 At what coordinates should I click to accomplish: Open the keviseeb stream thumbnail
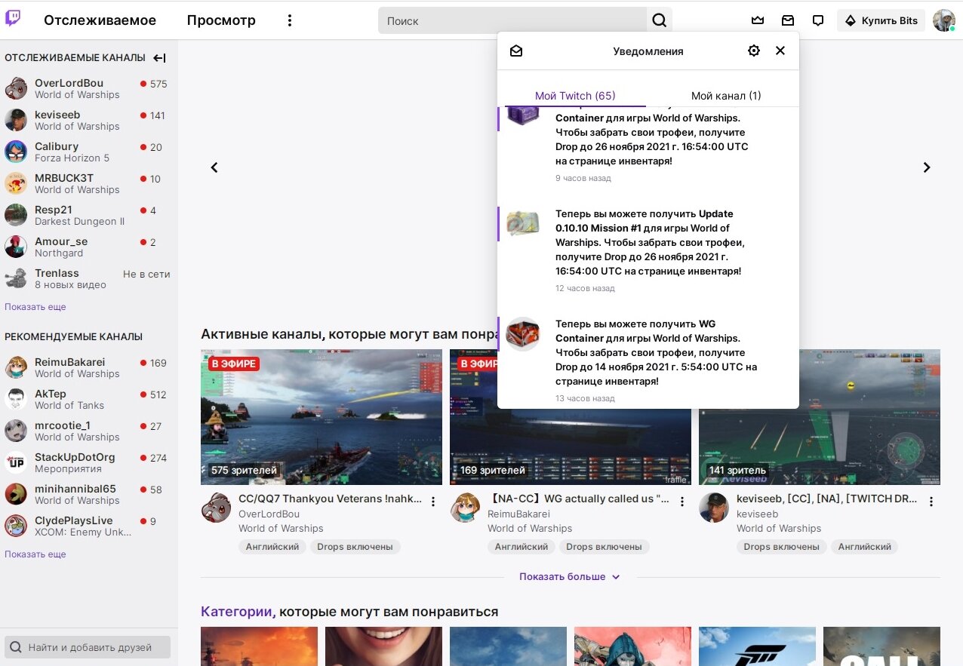click(819, 416)
